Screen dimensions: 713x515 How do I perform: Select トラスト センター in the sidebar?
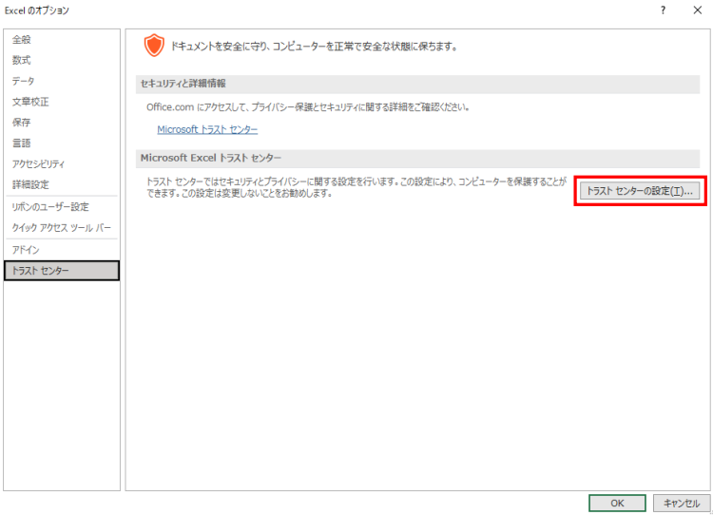click(41, 272)
